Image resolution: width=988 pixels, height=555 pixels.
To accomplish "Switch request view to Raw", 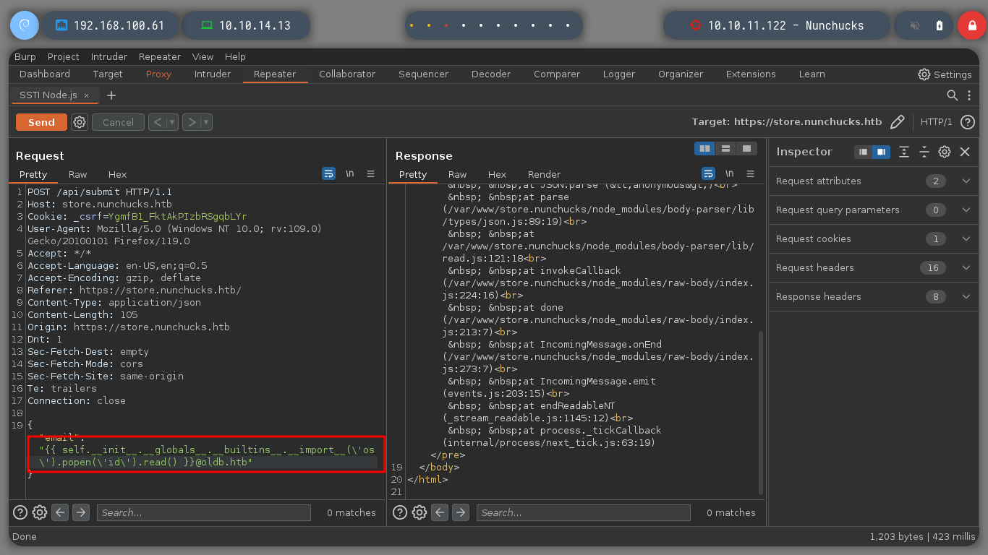I will pos(77,174).
